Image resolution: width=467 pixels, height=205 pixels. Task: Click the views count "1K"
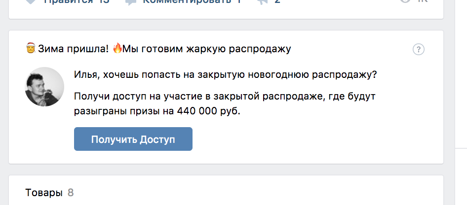[423, 1]
